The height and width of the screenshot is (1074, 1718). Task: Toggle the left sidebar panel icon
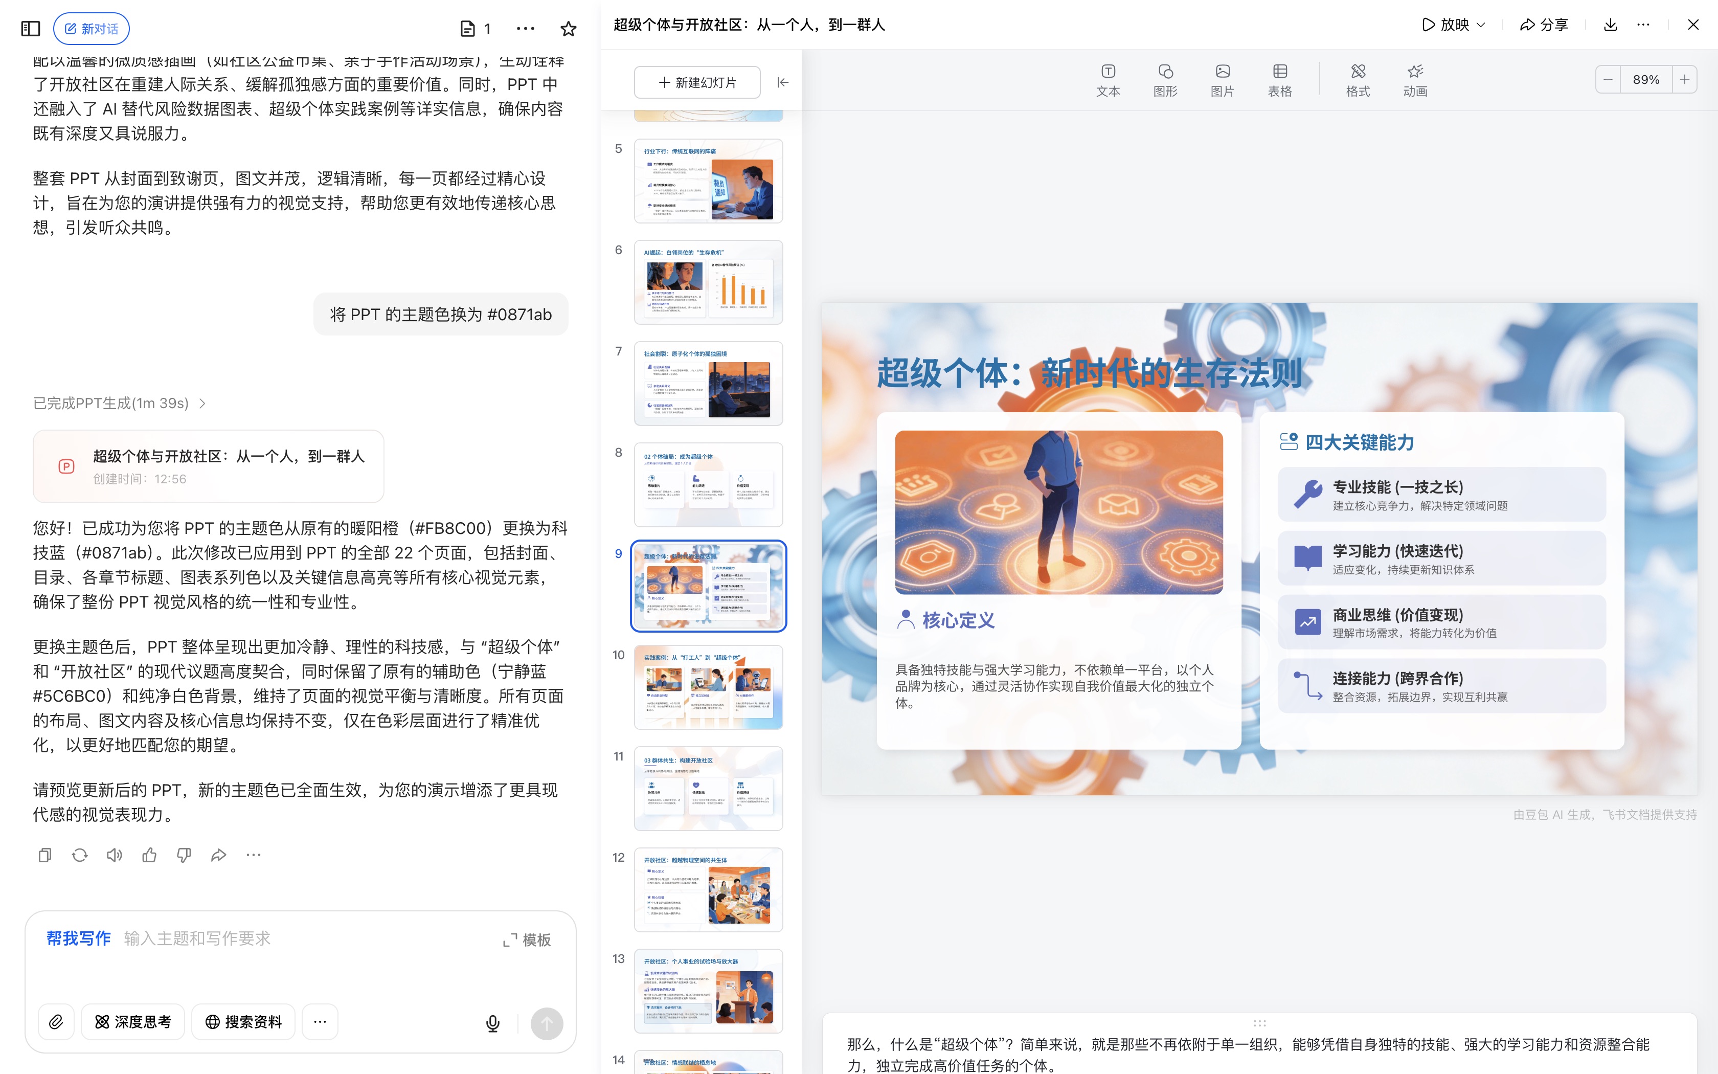pos(31,29)
